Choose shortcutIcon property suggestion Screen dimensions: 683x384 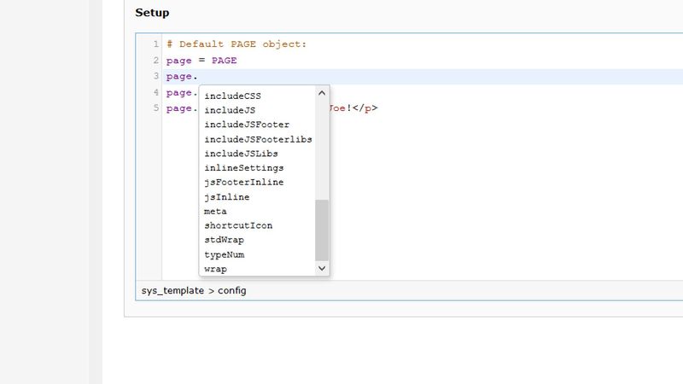(238, 226)
